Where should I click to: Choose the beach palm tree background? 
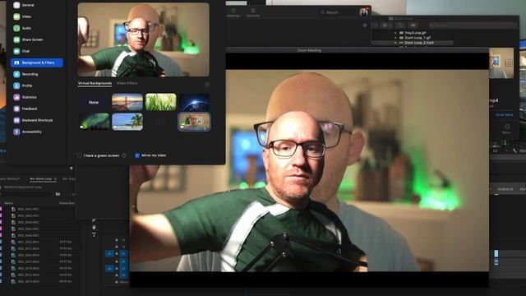127,122
